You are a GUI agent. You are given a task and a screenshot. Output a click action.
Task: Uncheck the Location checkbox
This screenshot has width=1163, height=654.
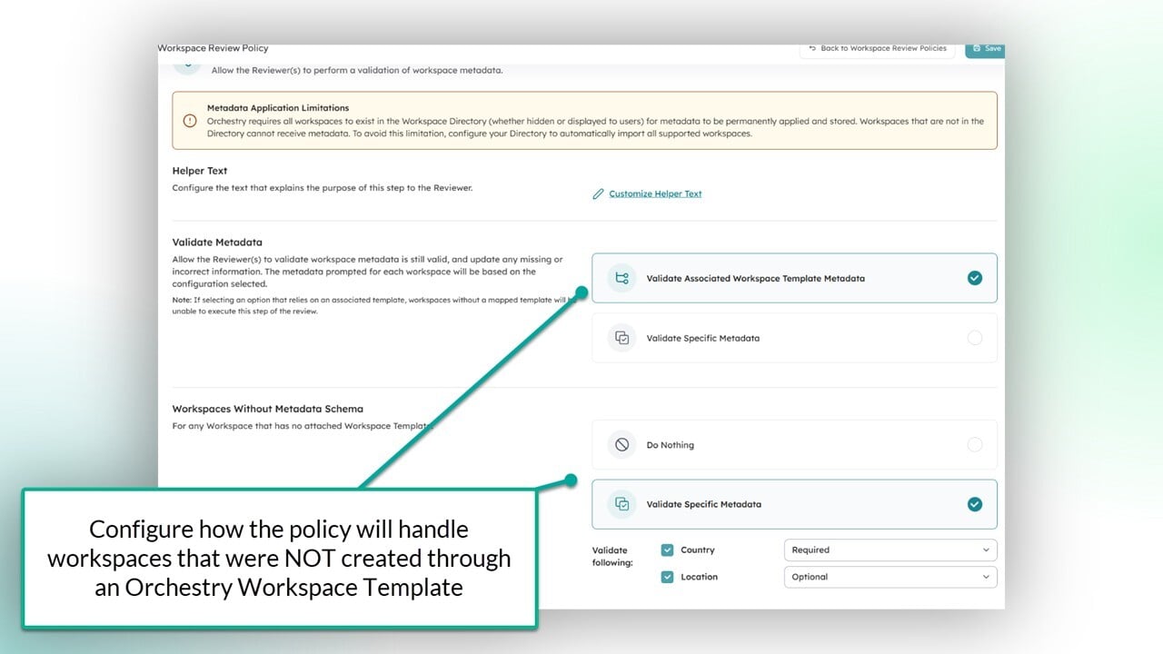pos(668,577)
